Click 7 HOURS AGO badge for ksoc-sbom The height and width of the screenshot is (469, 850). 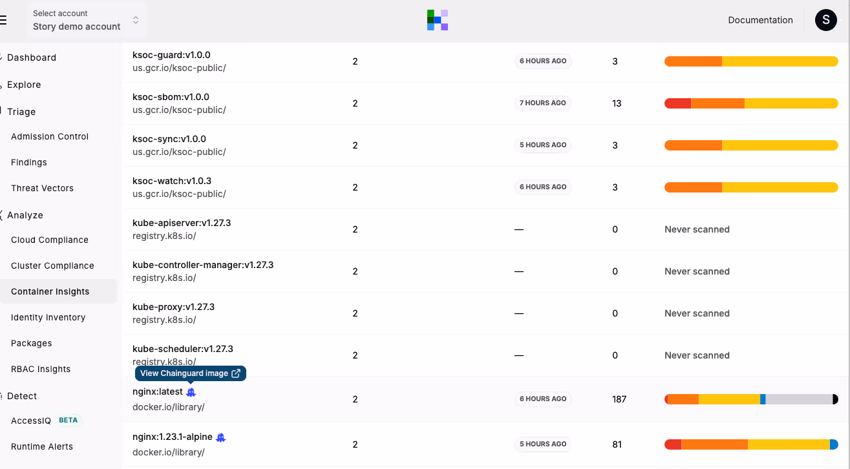tap(543, 103)
